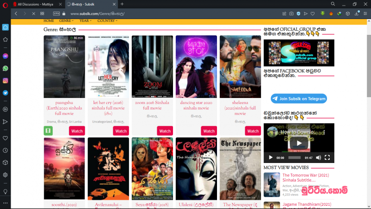This screenshot has width=371, height=209.
Task: Click the search tabs magnifier icon
Action: (333, 4)
